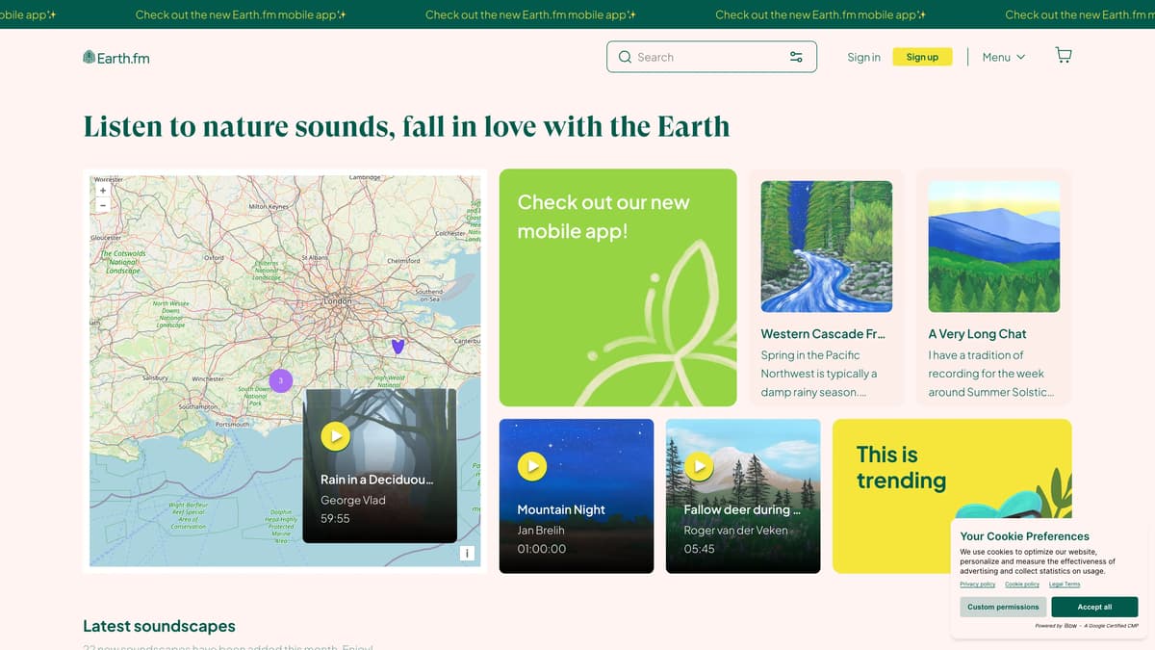The height and width of the screenshot is (650, 1155).
Task: Click Sign in
Action: point(863,57)
